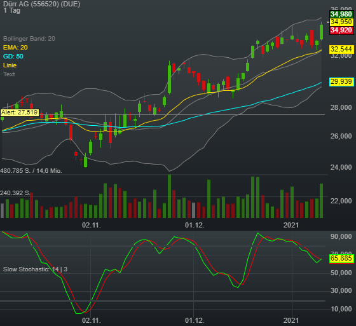The width and height of the screenshot is (356, 326).
Task: Click the 50,000 stochastic axis label
Action: click(x=341, y=273)
